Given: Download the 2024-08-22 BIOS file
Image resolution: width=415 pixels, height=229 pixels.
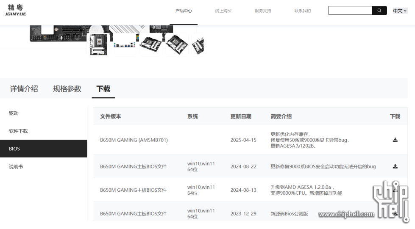Looking at the screenshot, I should (395, 166).
